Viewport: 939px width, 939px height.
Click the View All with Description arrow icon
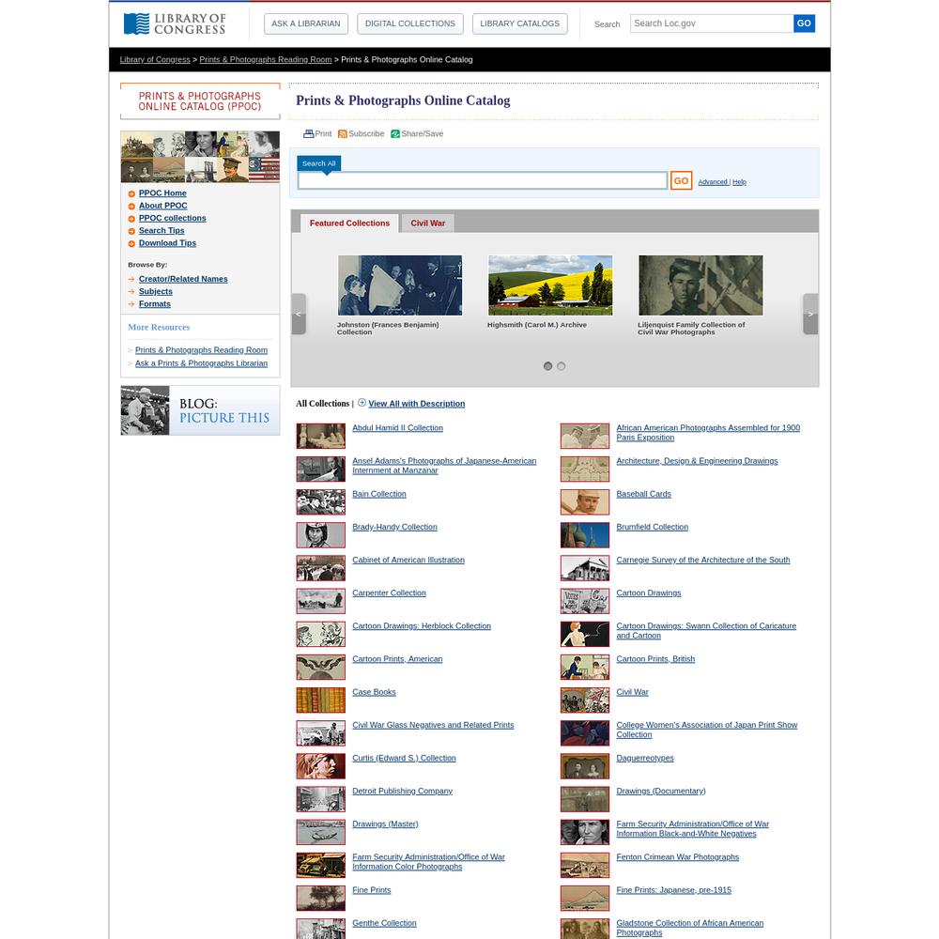point(362,403)
